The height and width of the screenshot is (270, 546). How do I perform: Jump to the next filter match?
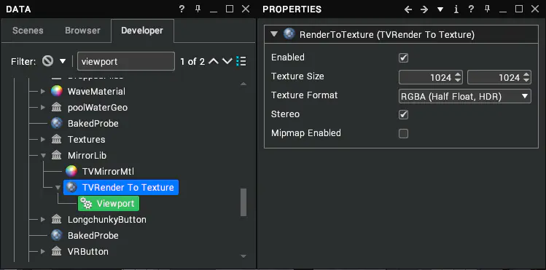click(227, 62)
